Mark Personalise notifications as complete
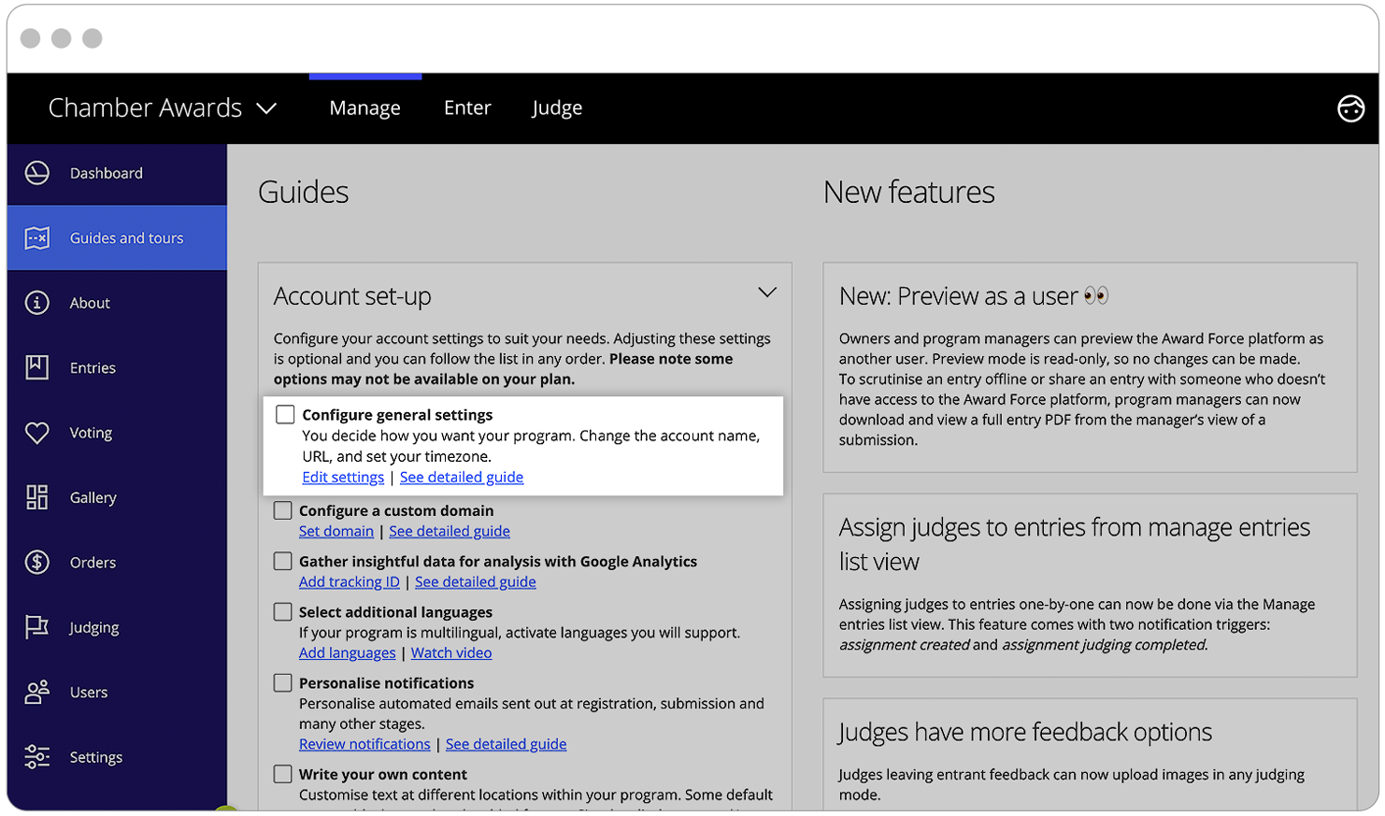The image size is (1385, 816). pyautogui.click(x=281, y=682)
